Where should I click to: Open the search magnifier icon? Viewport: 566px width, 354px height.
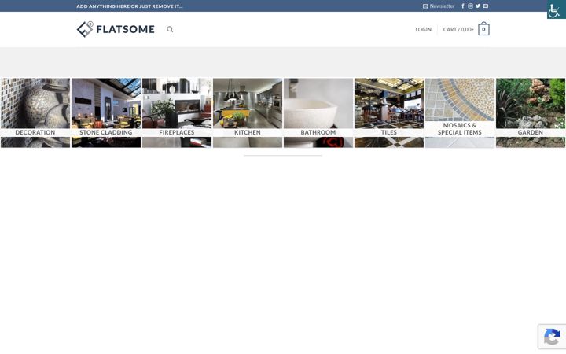tap(170, 29)
